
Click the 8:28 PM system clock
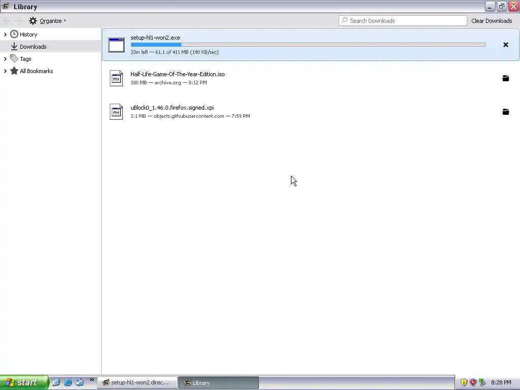coord(501,382)
